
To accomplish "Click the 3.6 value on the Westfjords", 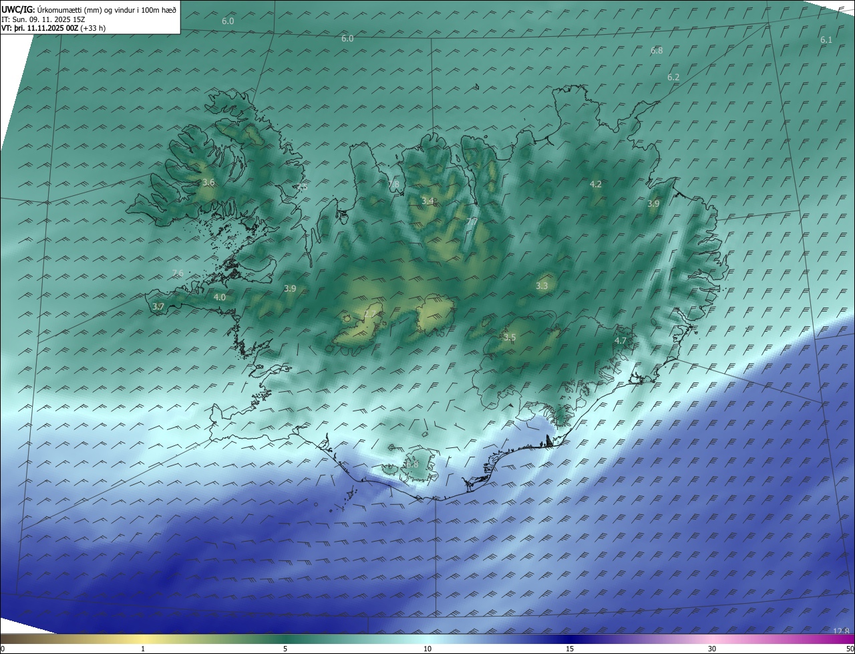I will click(x=208, y=183).
